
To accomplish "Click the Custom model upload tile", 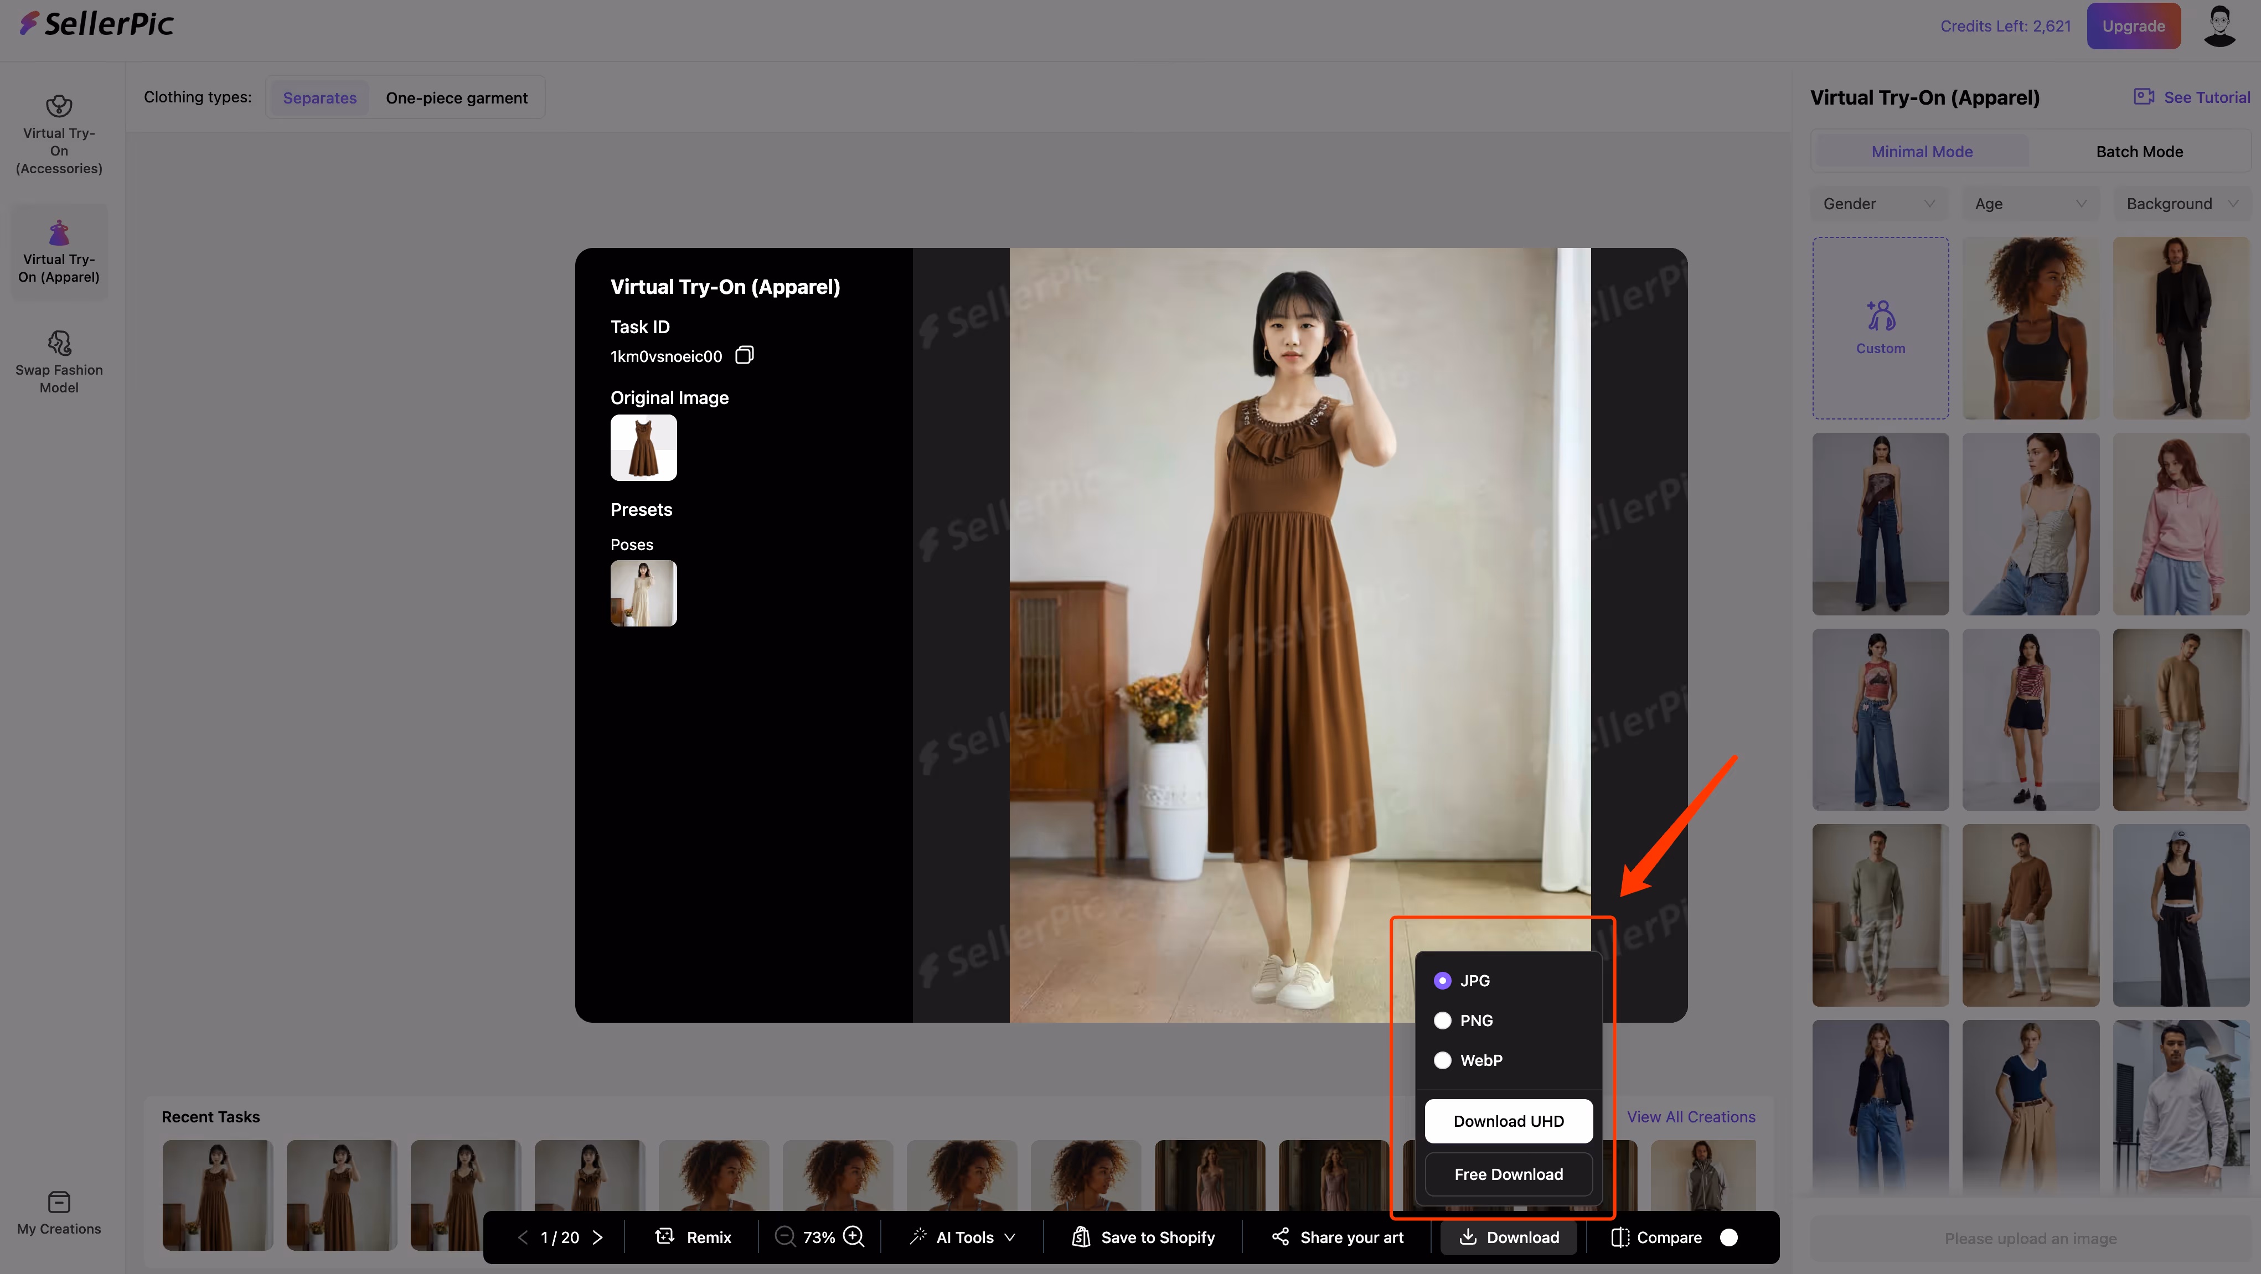I will (1880, 327).
